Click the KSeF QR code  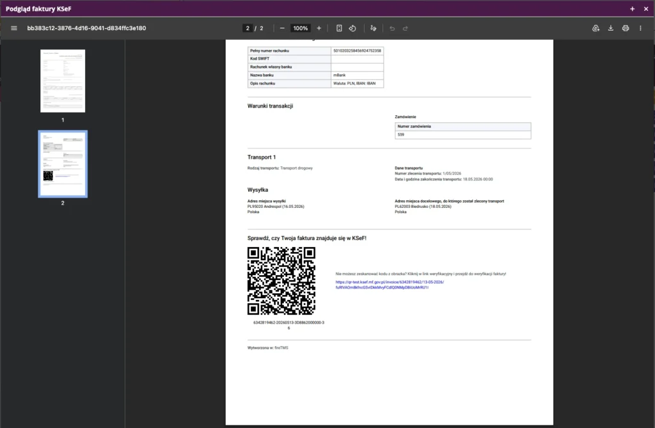pos(281,281)
